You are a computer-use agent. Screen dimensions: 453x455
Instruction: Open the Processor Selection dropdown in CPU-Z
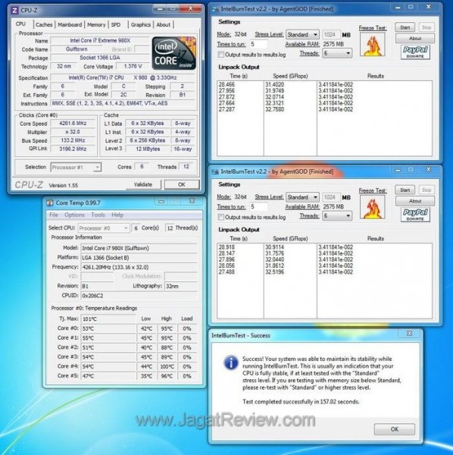(x=76, y=167)
